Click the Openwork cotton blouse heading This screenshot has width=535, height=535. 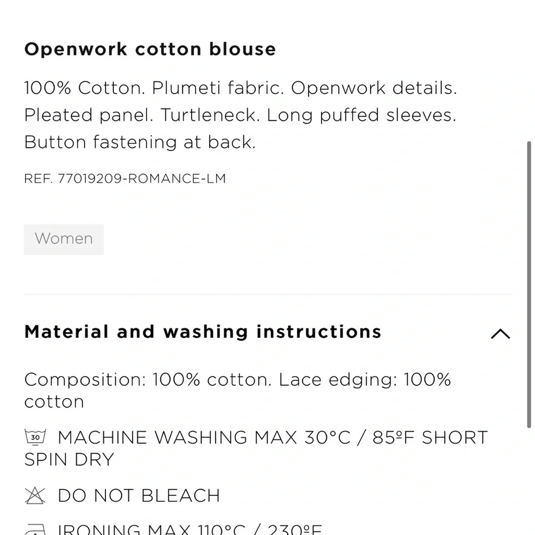[150, 49]
